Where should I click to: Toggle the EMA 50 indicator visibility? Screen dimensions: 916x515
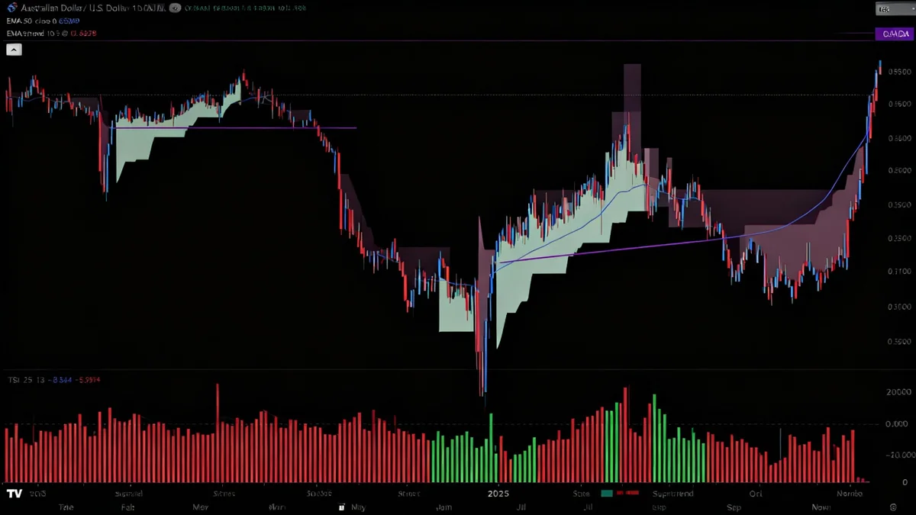pos(23,21)
